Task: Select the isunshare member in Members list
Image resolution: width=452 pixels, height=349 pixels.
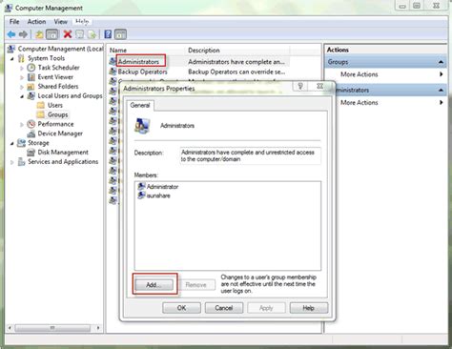Action: [x=154, y=195]
